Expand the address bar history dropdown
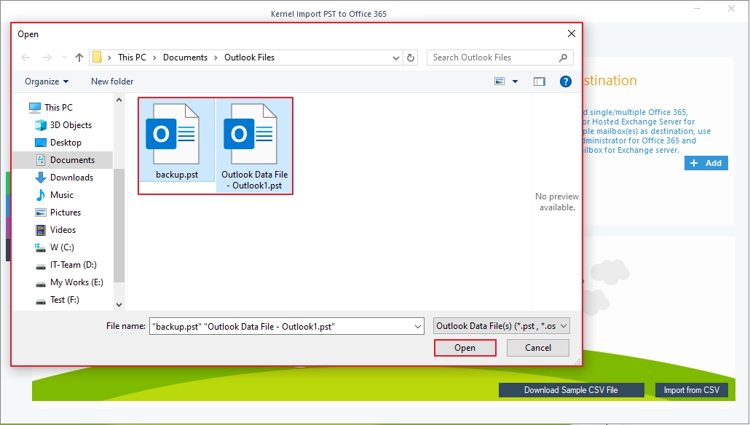 (x=395, y=57)
